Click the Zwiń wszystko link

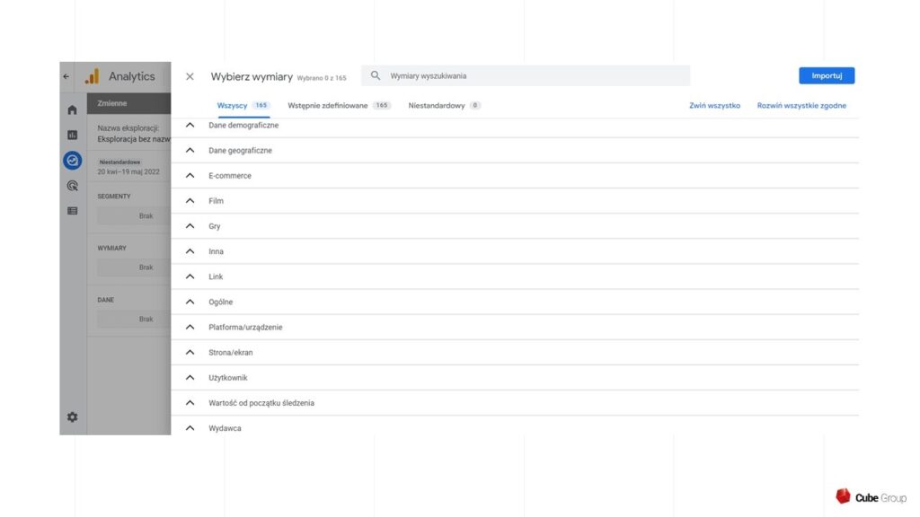(714, 106)
